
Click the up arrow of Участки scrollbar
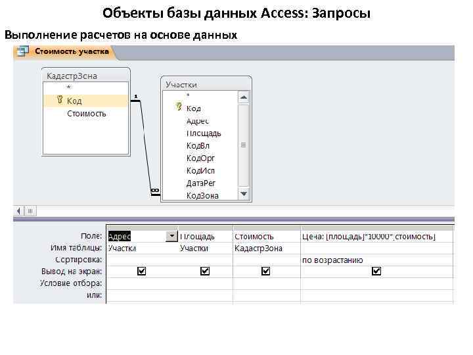click(244, 97)
